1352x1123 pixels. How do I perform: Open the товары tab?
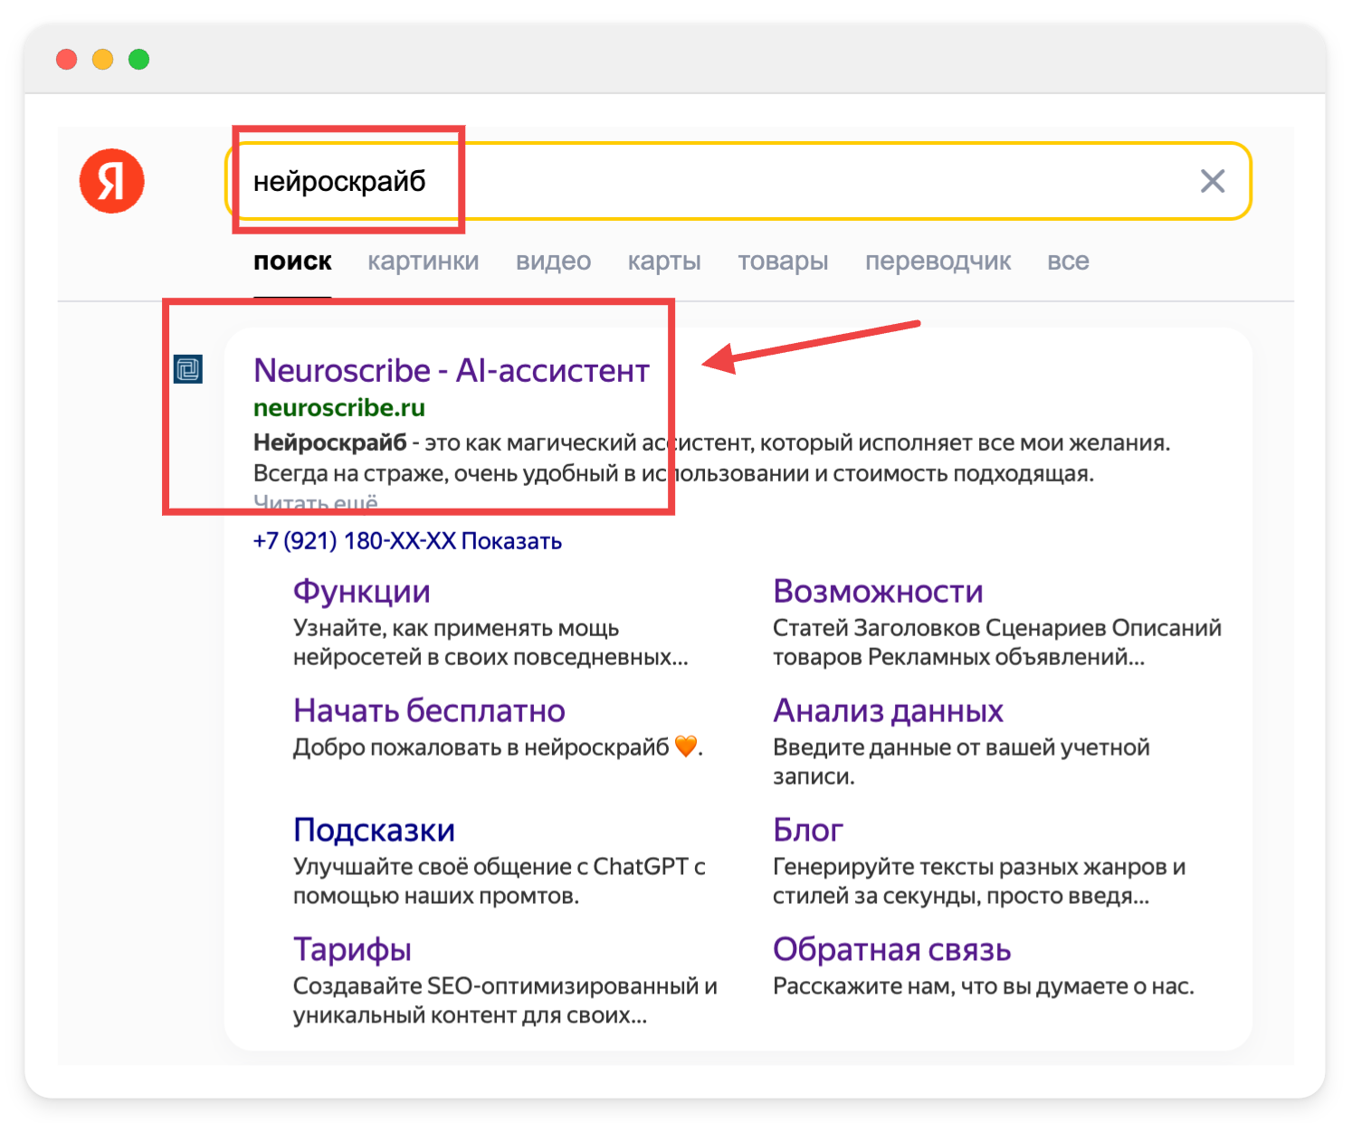783,262
